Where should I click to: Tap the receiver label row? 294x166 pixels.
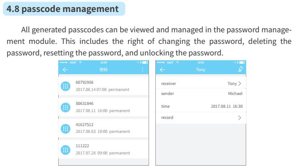[x=201, y=83]
